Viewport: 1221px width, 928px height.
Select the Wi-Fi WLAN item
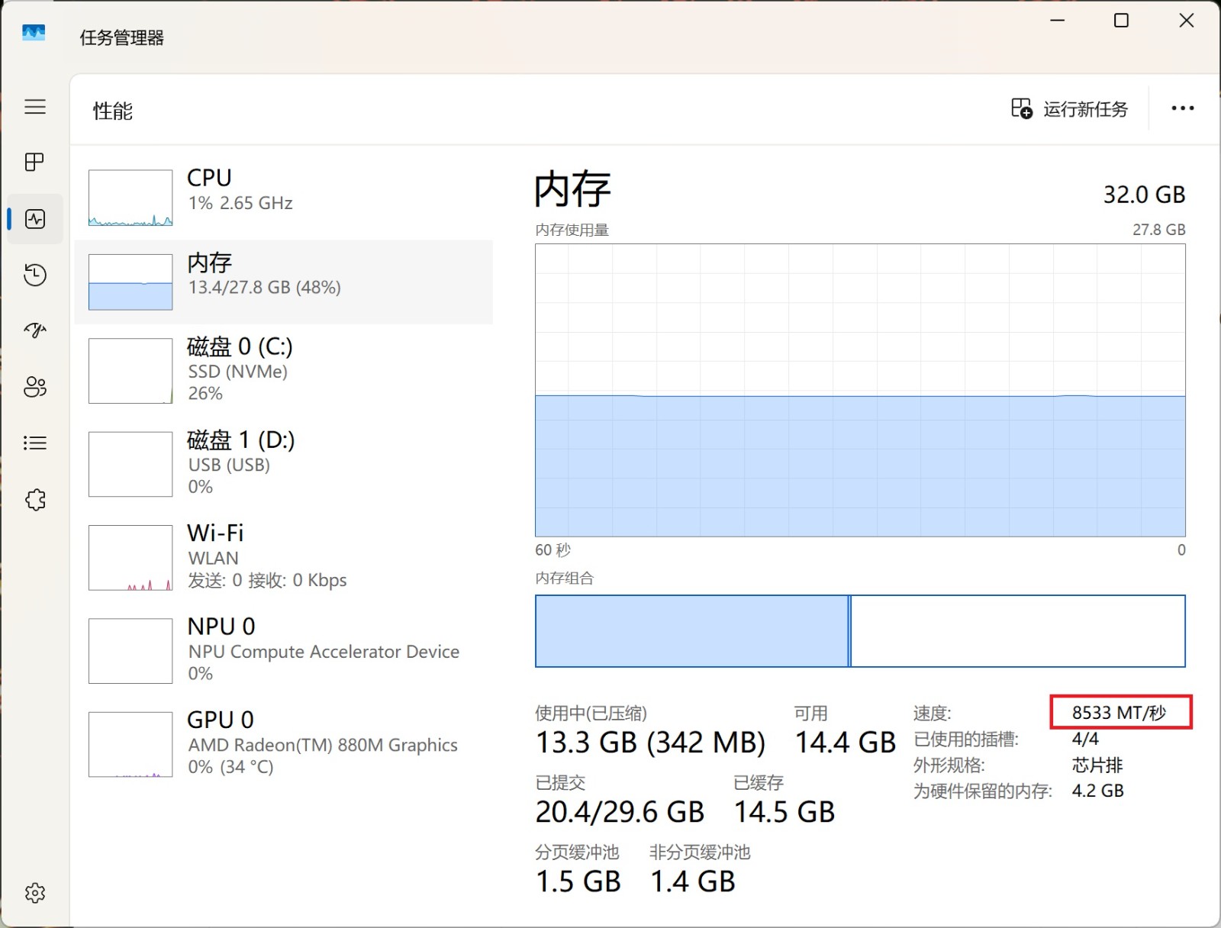[x=283, y=556]
